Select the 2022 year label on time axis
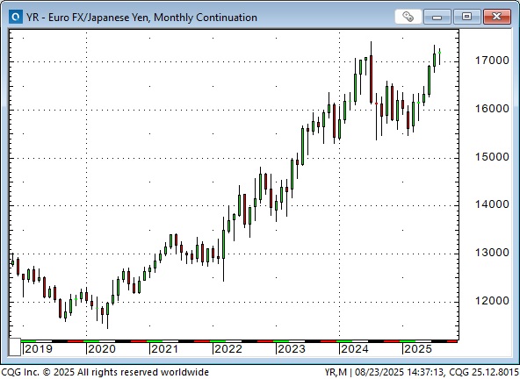Viewport: 520px width, 379px height. [228, 349]
